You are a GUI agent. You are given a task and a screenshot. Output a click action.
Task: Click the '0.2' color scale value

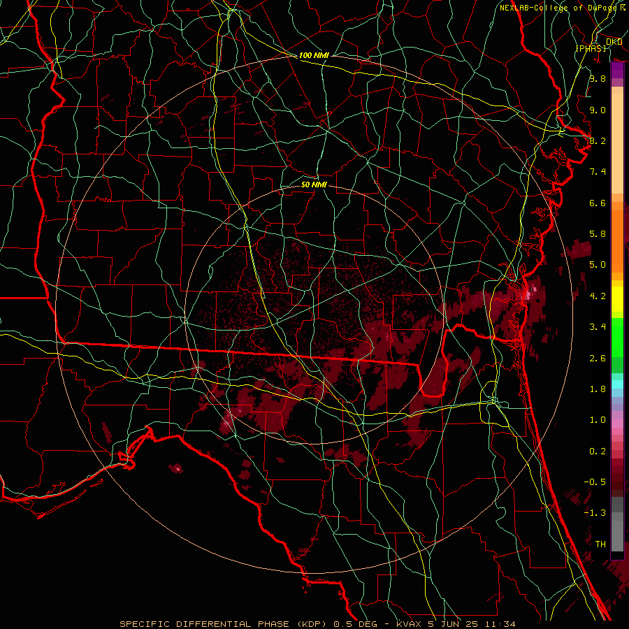pyautogui.click(x=598, y=451)
